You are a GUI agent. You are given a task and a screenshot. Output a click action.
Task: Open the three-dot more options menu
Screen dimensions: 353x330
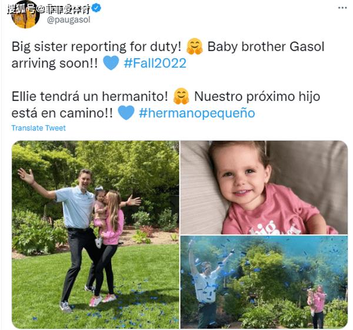(342, 8)
